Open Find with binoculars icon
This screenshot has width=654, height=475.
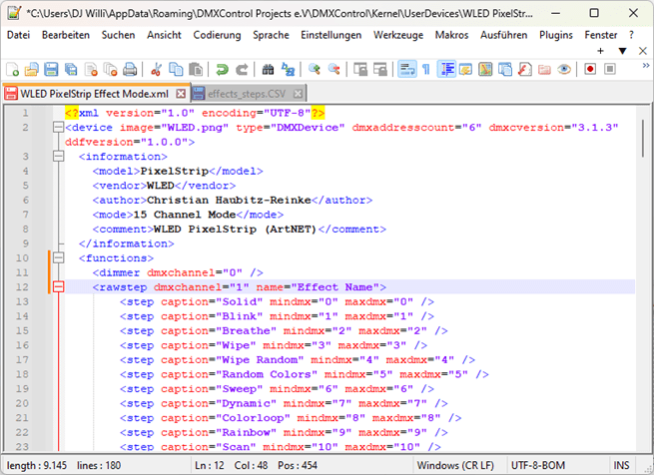(268, 69)
